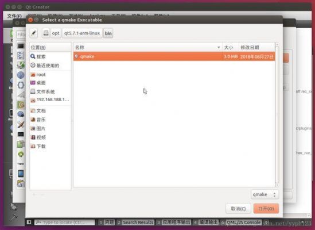Open the 图片 pictures folder

(x=50, y=128)
